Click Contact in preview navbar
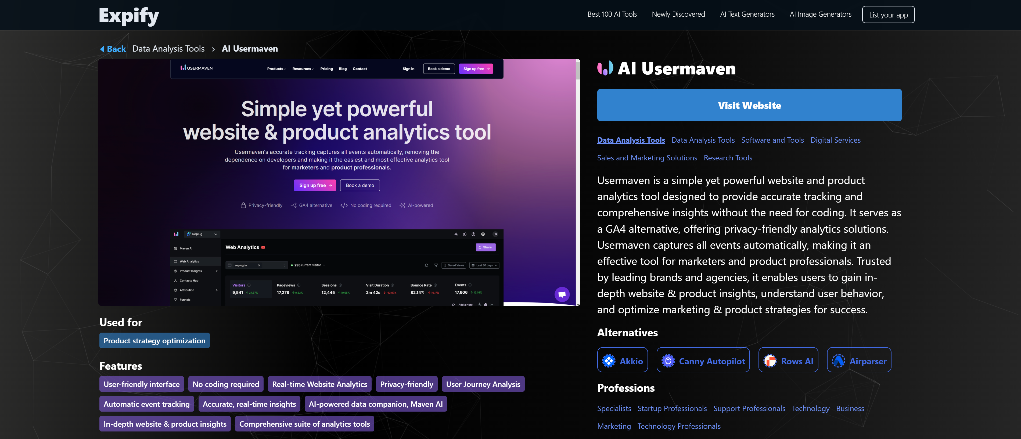 (360, 69)
